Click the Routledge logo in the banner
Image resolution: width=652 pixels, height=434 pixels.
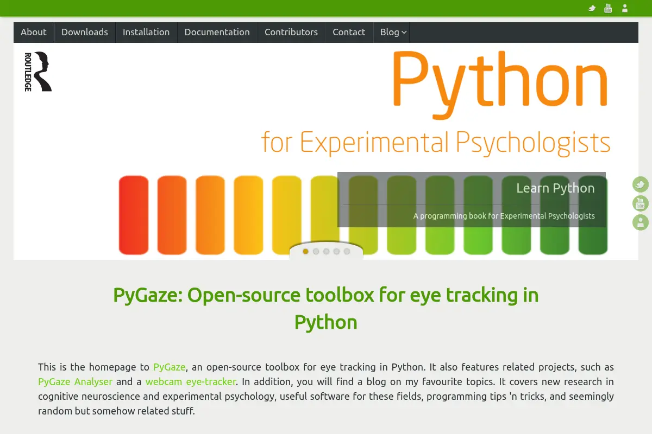(38, 72)
